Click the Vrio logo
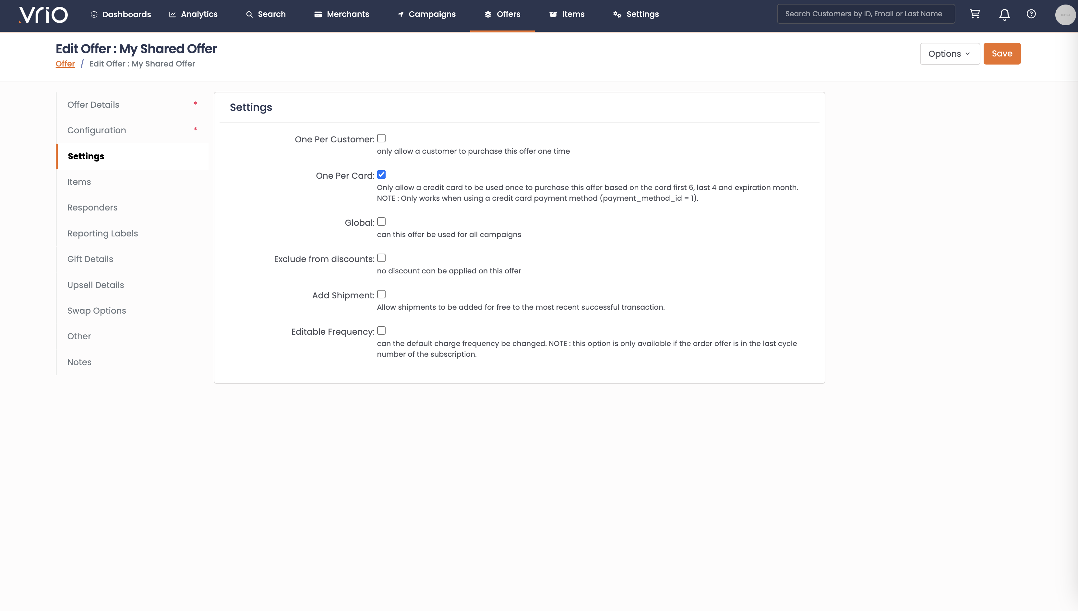The width and height of the screenshot is (1078, 611). tap(43, 15)
